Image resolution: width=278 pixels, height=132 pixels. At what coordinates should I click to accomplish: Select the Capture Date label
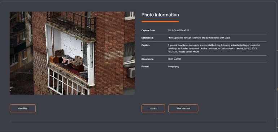pyautogui.click(x=148, y=30)
